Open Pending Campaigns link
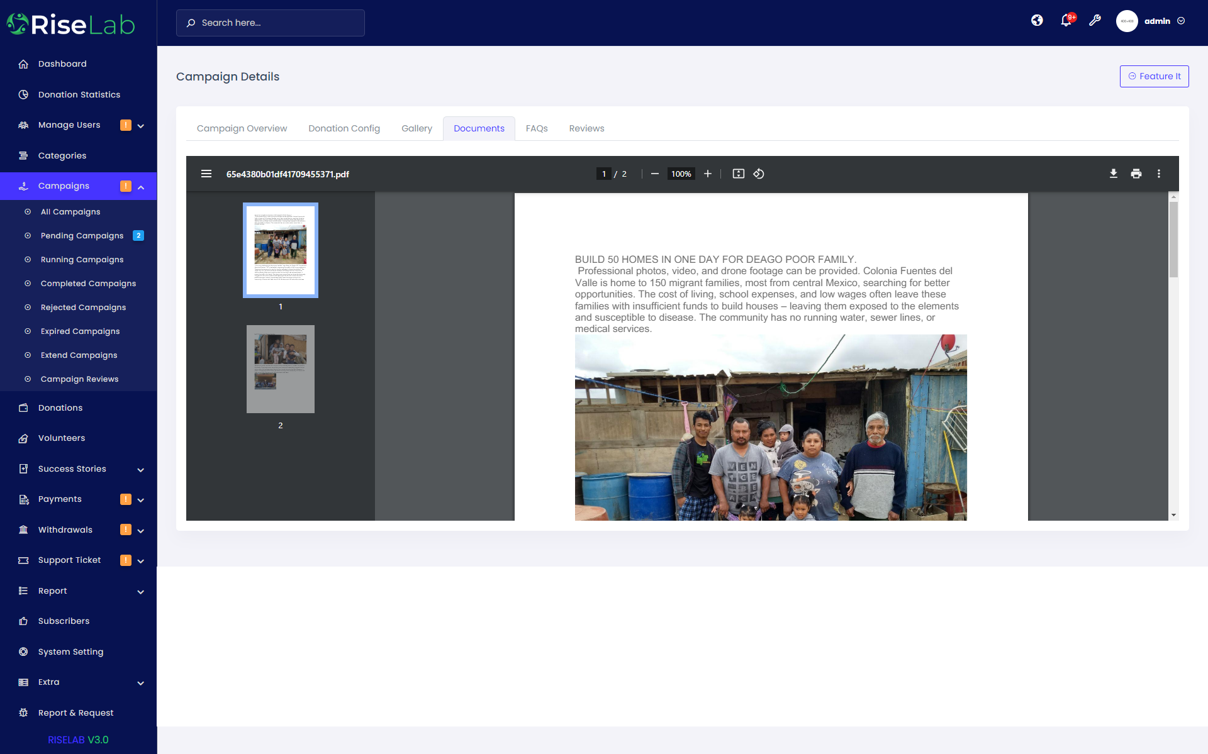 (82, 236)
